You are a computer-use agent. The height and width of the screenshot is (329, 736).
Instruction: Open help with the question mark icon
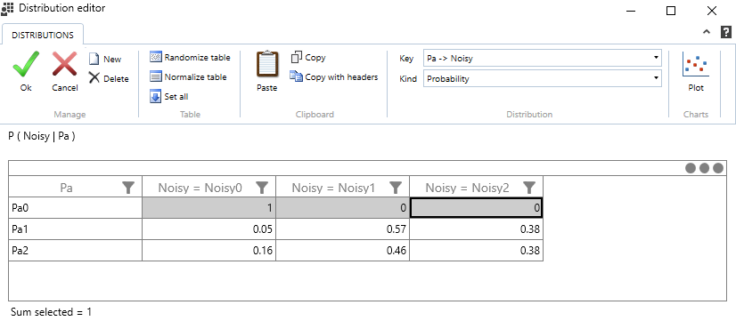(x=725, y=32)
